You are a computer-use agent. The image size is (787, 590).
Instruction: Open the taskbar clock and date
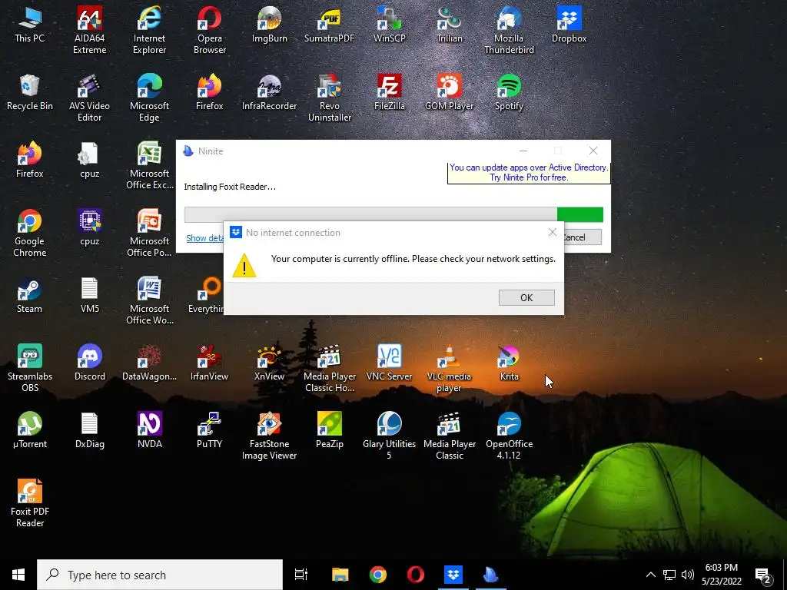(x=721, y=575)
